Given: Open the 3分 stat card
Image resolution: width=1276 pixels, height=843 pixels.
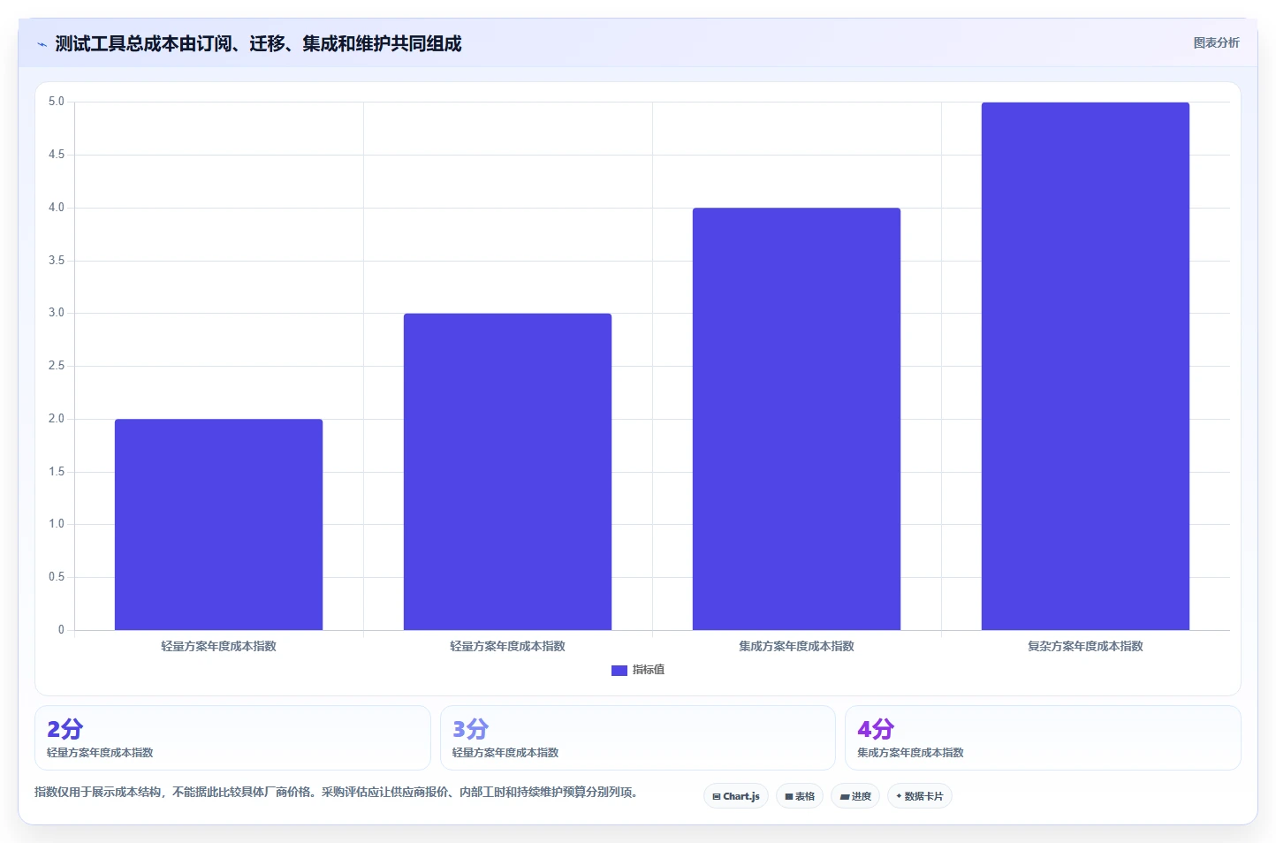Looking at the screenshot, I should click(x=637, y=738).
